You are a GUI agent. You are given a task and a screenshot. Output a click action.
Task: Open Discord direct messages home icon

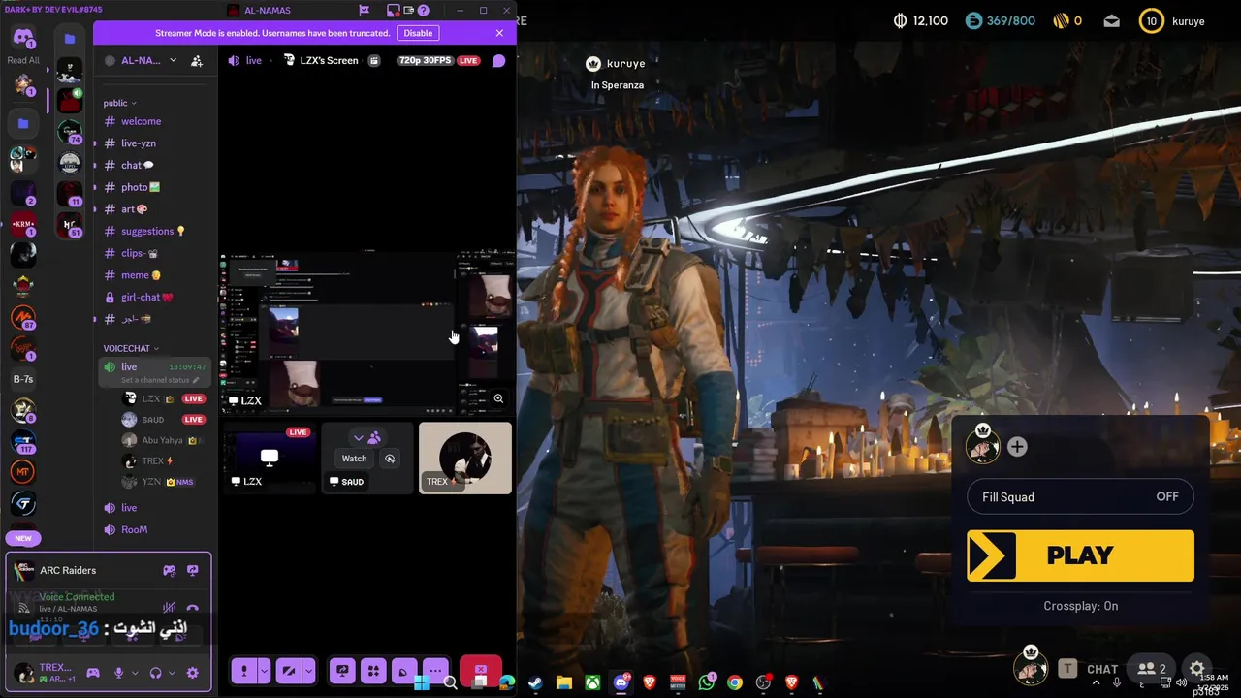coord(23,39)
